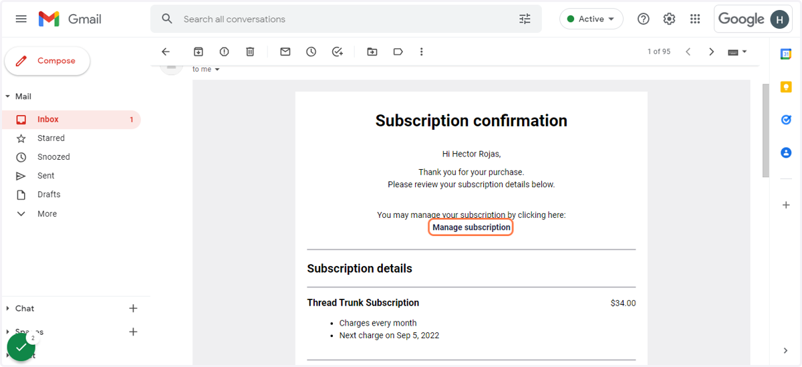Expand the Chat section
The image size is (802, 367).
tap(8, 308)
